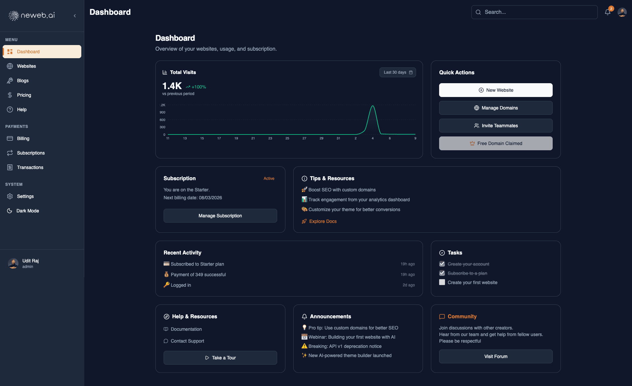The width and height of the screenshot is (632, 386).
Task: Uncheck the Create your account task
Action: [x=442, y=264]
